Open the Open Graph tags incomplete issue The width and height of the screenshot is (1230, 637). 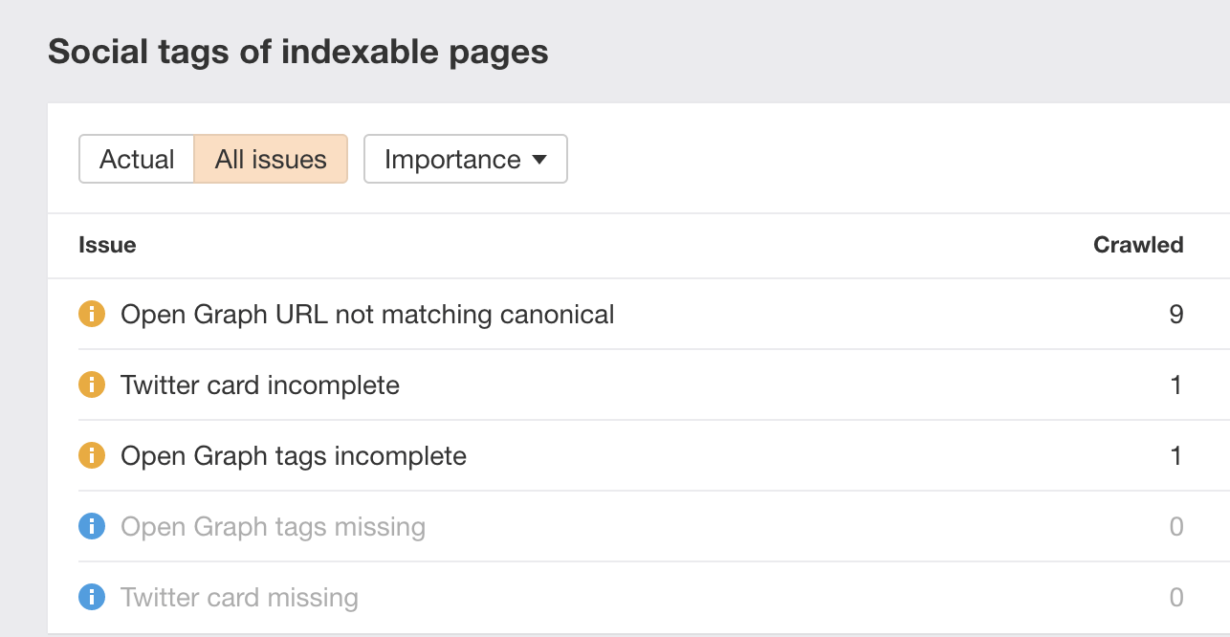[294, 455]
